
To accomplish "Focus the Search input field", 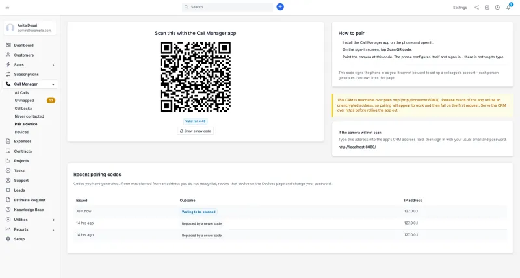I will point(227,7).
